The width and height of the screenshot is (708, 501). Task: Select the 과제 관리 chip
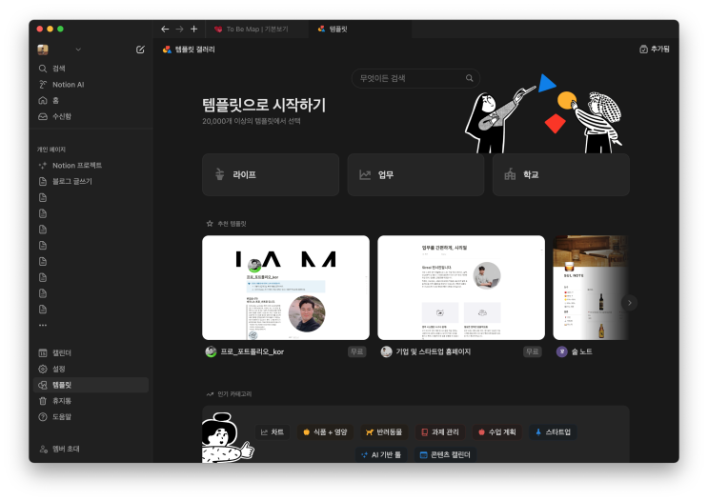440,431
